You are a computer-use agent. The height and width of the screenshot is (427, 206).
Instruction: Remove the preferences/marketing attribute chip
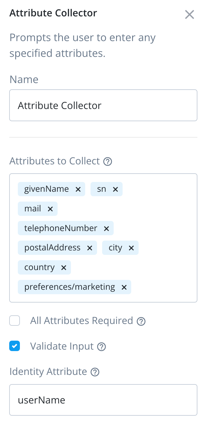coord(124,287)
